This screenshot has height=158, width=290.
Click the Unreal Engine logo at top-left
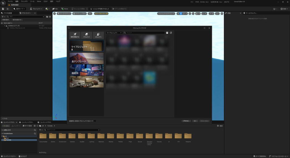[x=3, y=3]
